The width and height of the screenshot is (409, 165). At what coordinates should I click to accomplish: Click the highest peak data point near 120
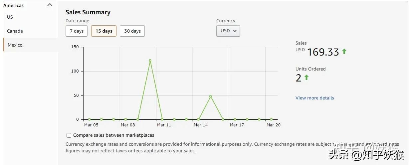(150, 61)
